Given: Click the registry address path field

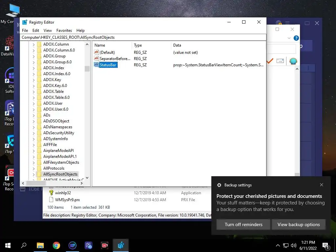Looking at the screenshot, I should coord(143,37).
